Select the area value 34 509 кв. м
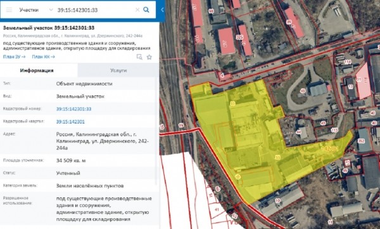 (x=71, y=160)
